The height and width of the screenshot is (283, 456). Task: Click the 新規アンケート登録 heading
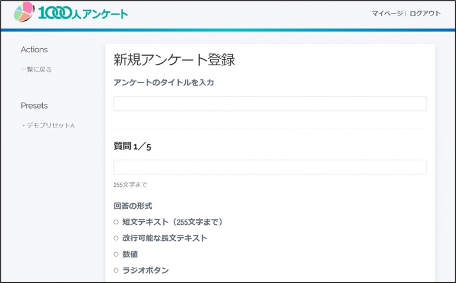174,59
